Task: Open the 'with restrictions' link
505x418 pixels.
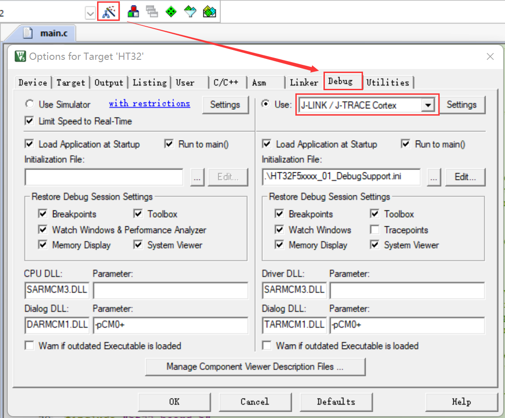Action: (149, 103)
